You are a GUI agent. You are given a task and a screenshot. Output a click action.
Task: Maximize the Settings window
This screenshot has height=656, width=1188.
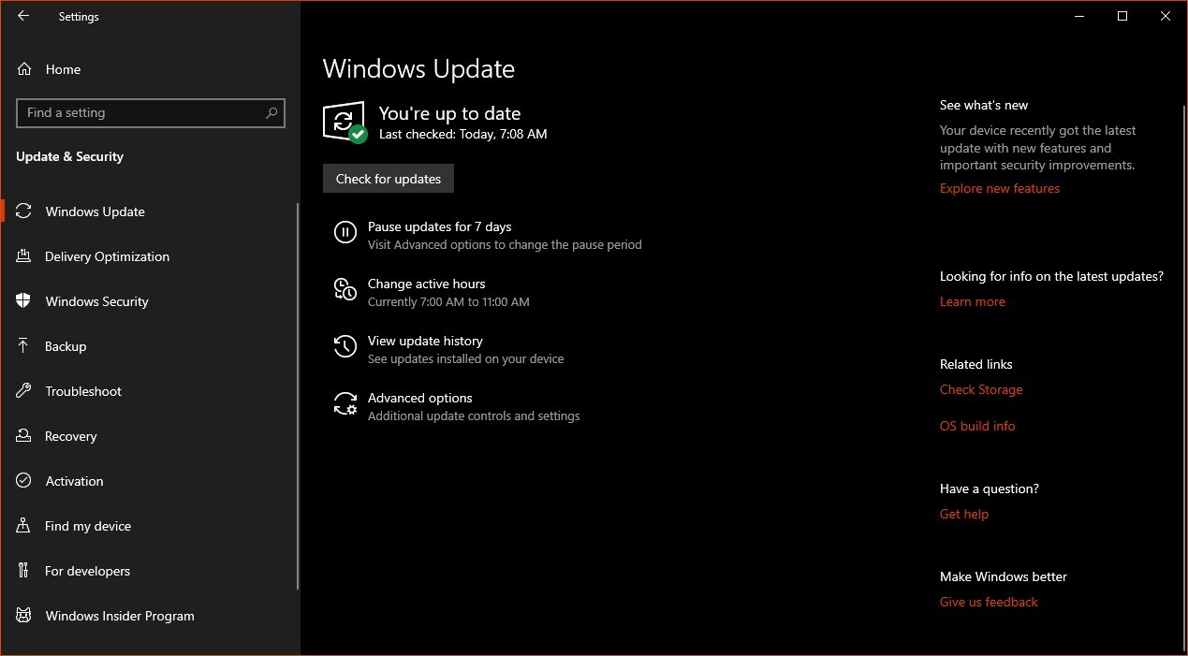tap(1122, 16)
